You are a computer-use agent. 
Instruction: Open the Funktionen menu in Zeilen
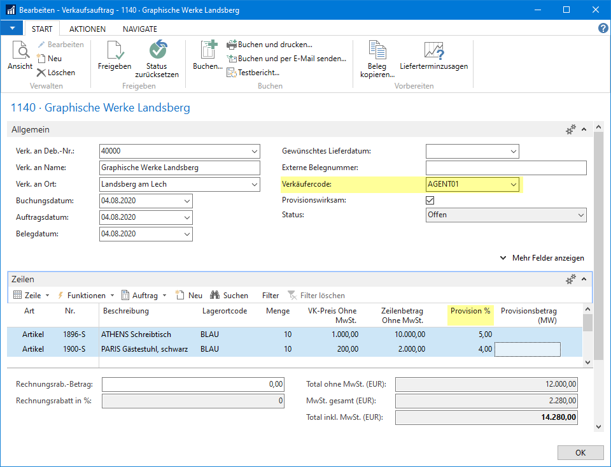[x=86, y=296]
